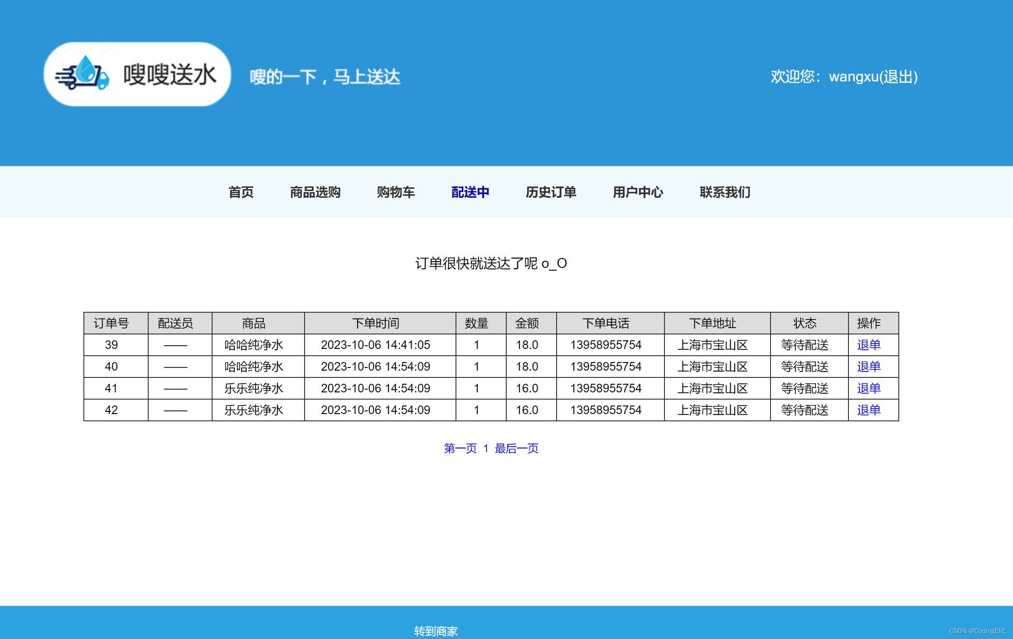
Task: View 历史订单 order history
Action: [x=551, y=192]
